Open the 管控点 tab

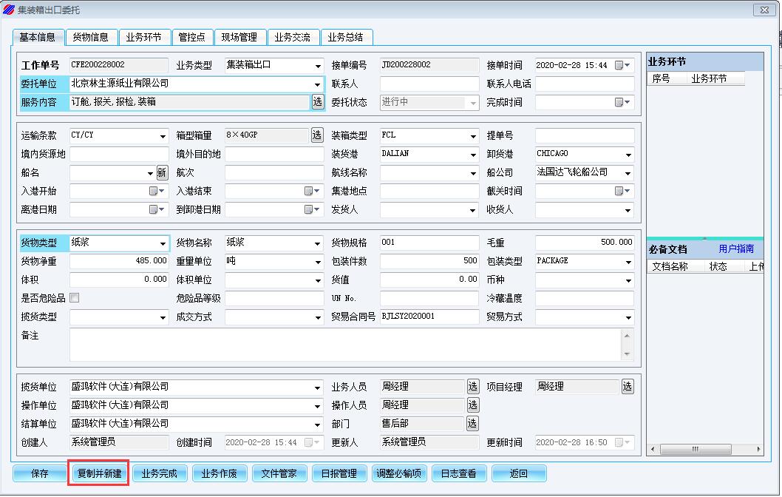pos(191,37)
